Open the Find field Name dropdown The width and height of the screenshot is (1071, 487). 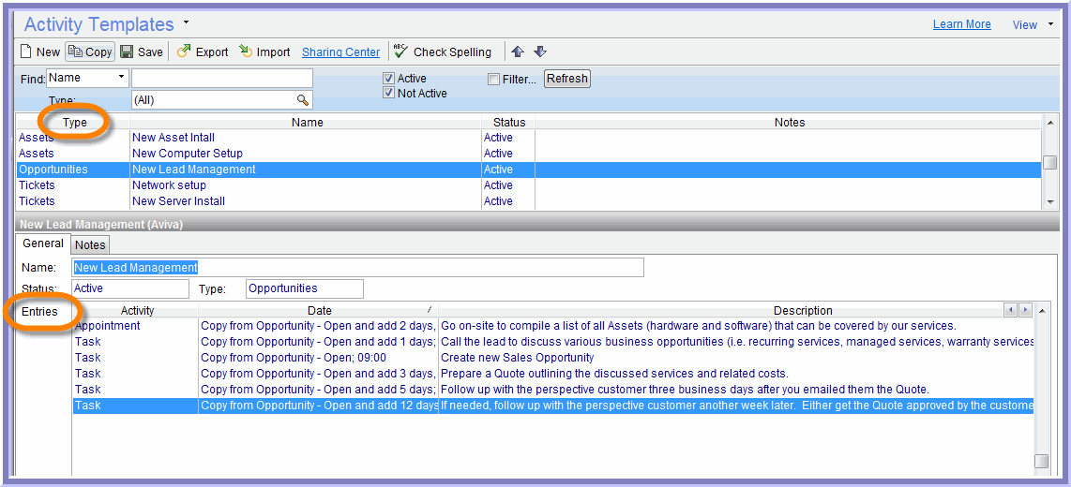(121, 78)
